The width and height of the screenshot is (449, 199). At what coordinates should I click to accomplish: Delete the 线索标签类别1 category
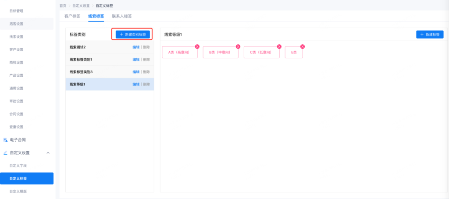(x=146, y=59)
